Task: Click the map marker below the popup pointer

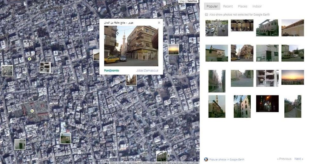Action: tap(131, 80)
